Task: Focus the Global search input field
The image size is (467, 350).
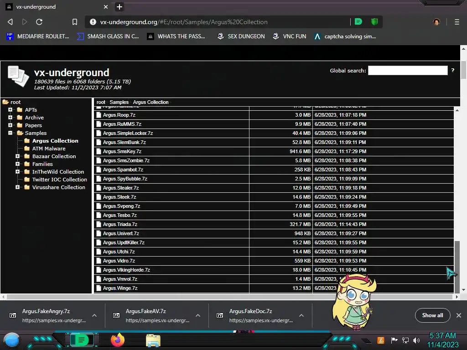Action: click(x=408, y=71)
